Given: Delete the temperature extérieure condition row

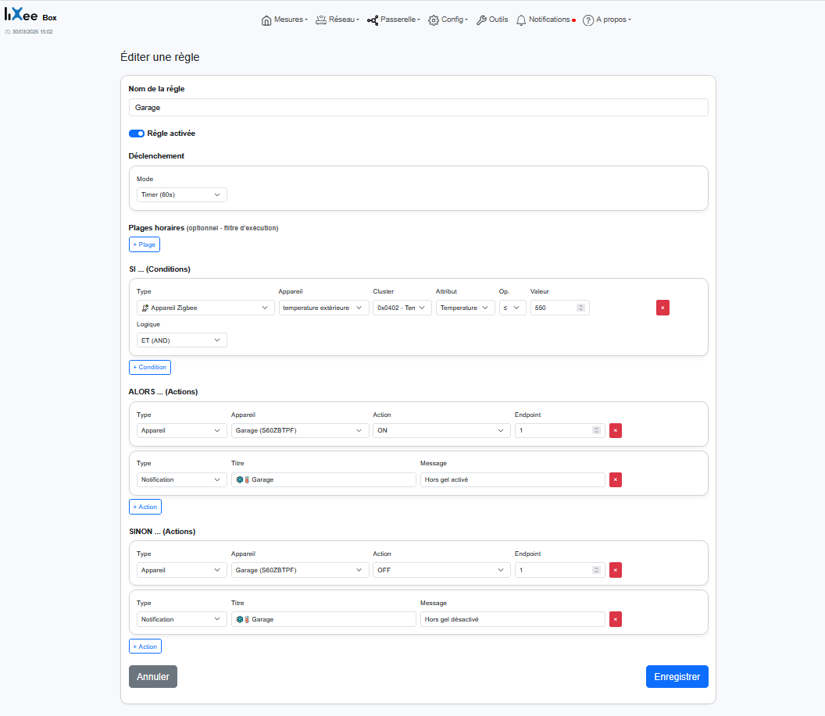Looking at the screenshot, I should (x=662, y=308).
